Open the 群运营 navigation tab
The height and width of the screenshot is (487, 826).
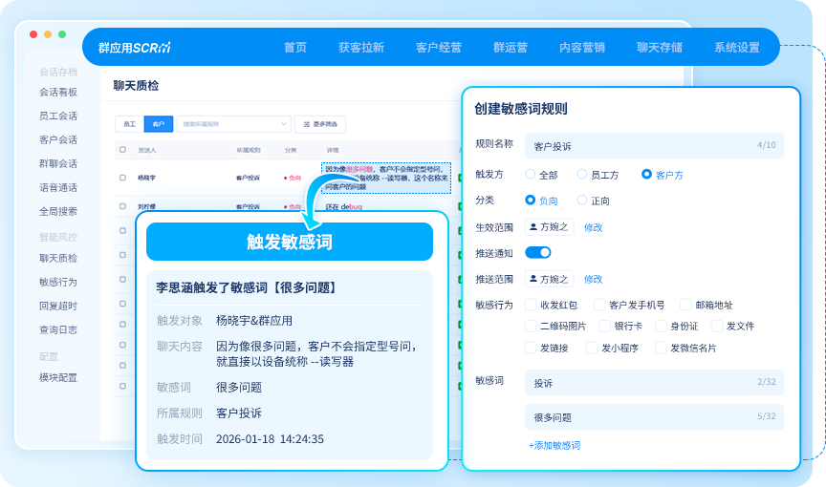(510, 48)
